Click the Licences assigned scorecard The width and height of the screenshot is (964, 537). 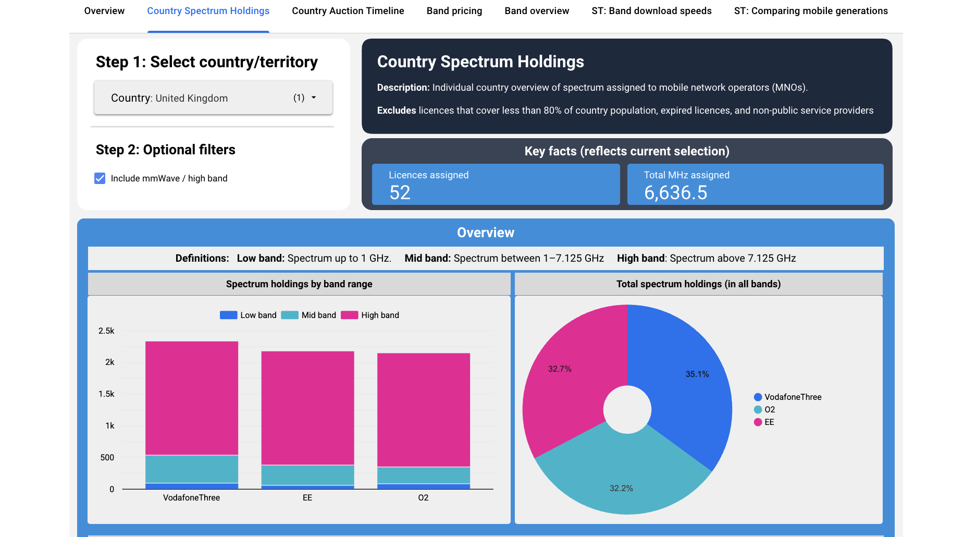[496, 185]
